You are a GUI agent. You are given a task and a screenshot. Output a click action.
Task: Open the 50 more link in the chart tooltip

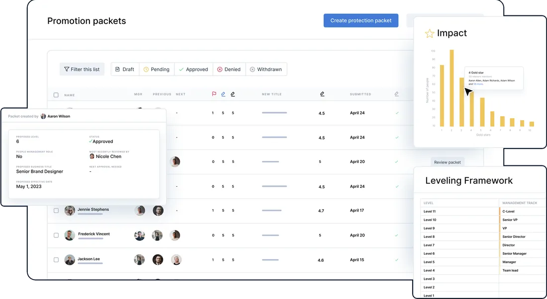pyautogui.click(x=478, y=84)
